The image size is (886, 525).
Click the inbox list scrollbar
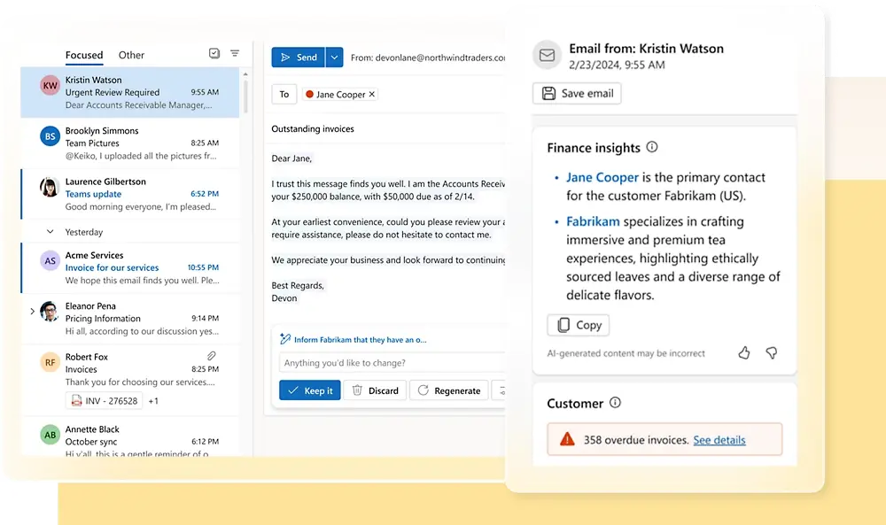click(245, 96)
